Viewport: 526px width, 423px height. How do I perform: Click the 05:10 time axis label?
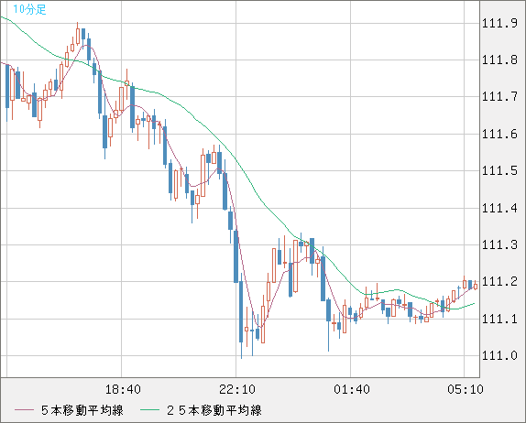click(x=466, y=389)
